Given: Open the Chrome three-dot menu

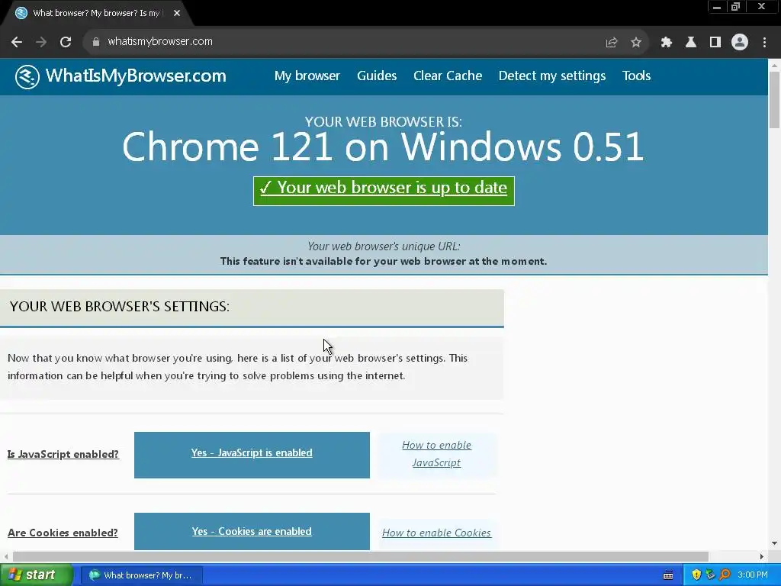Looking at the screenshot, I should (x=764, y=43).
